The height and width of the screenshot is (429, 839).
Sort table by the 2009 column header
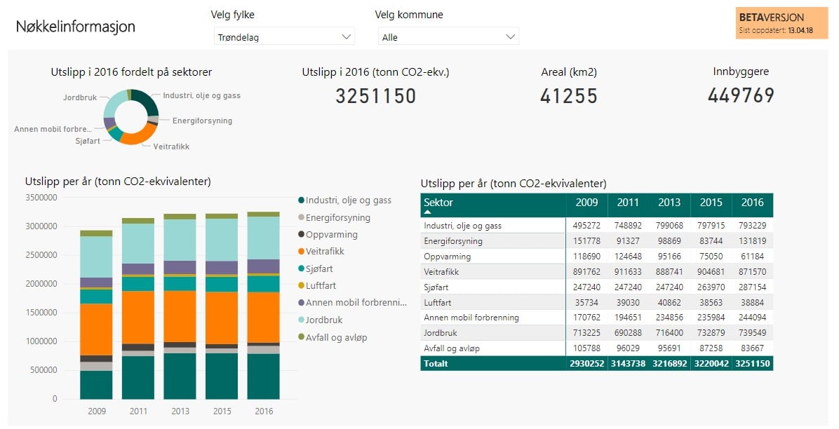tap(586, 203)
